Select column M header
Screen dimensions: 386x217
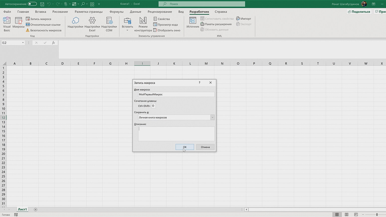pyautogui.click(x=206, y=64)
